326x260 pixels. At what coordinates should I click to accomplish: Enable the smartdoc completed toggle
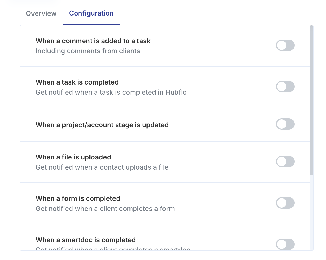click(285, 244)
